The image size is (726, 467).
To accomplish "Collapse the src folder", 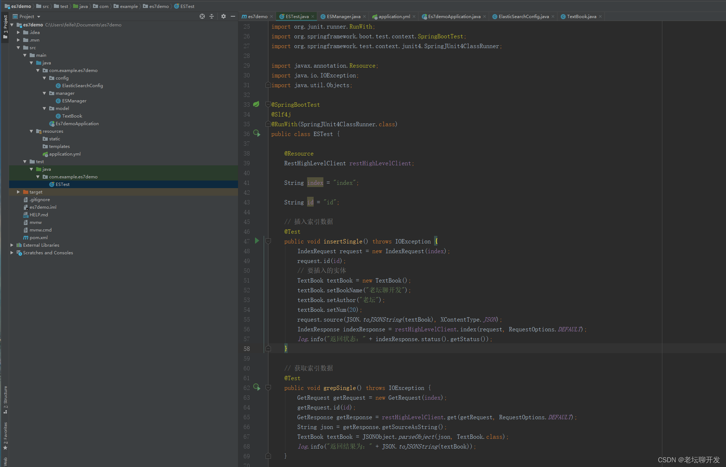I will click(18, 48).
